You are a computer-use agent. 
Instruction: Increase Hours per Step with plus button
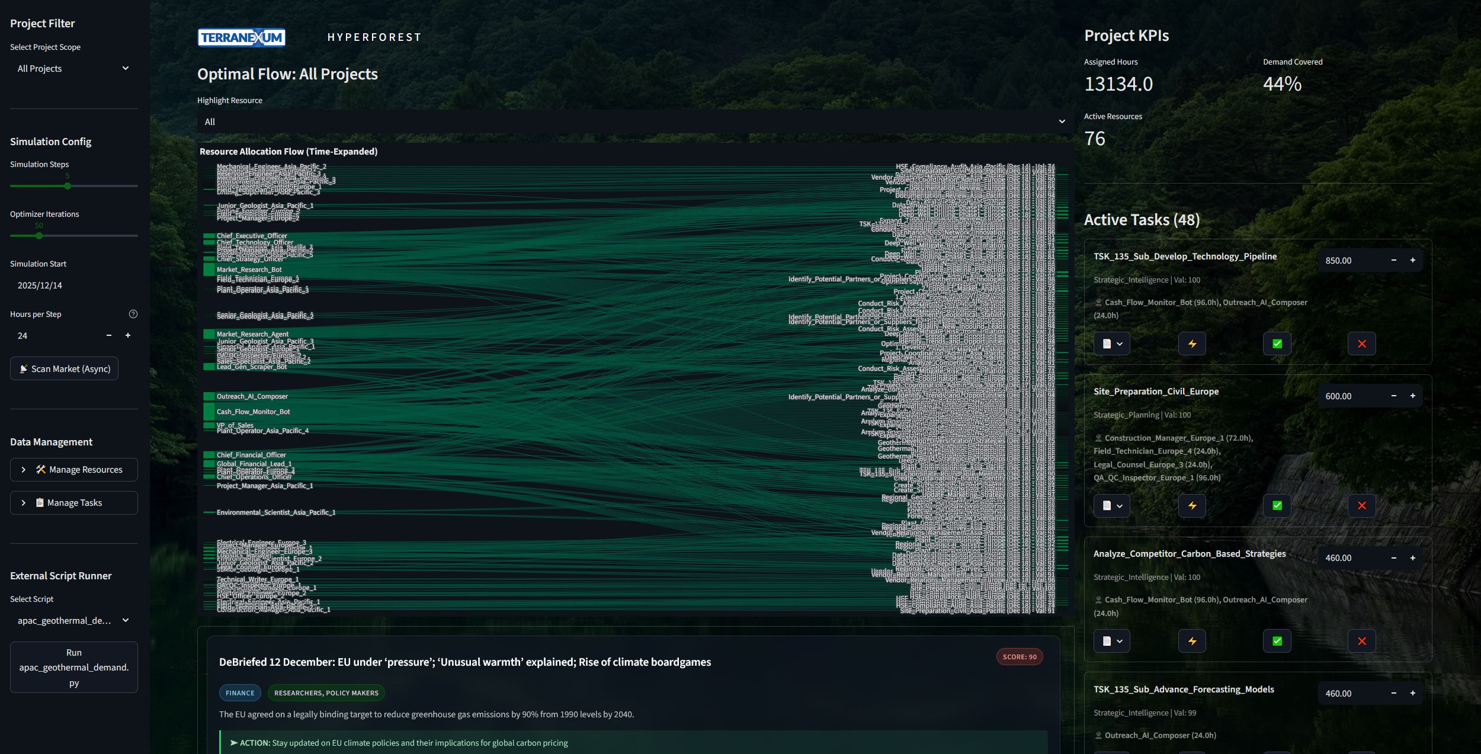[128, 335]
